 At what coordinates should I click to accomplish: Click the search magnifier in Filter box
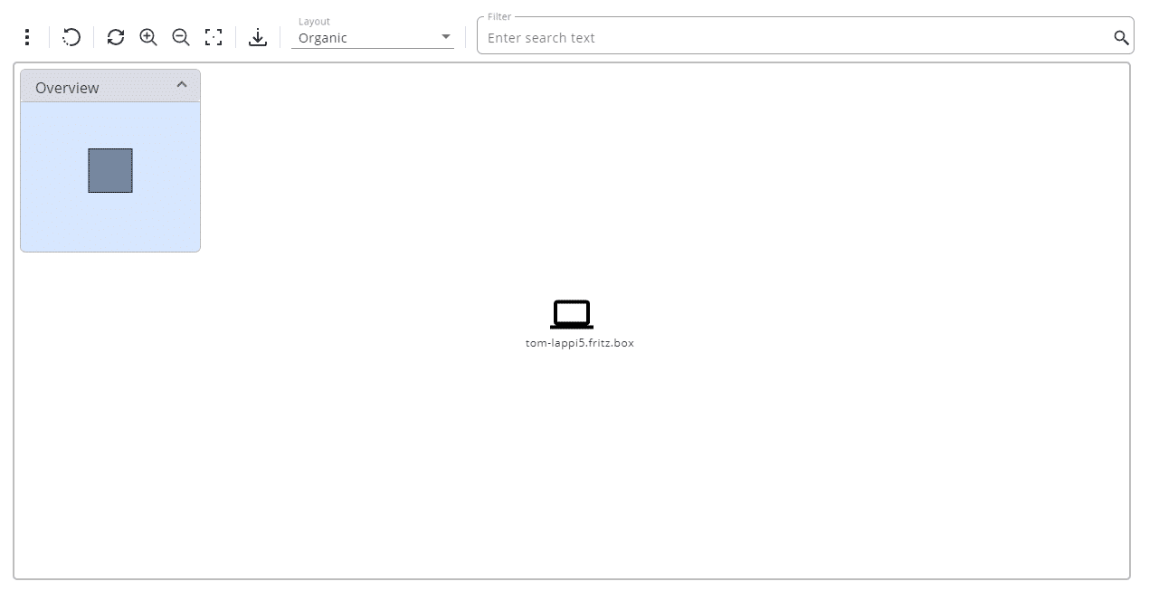(x=1121, y=37)
